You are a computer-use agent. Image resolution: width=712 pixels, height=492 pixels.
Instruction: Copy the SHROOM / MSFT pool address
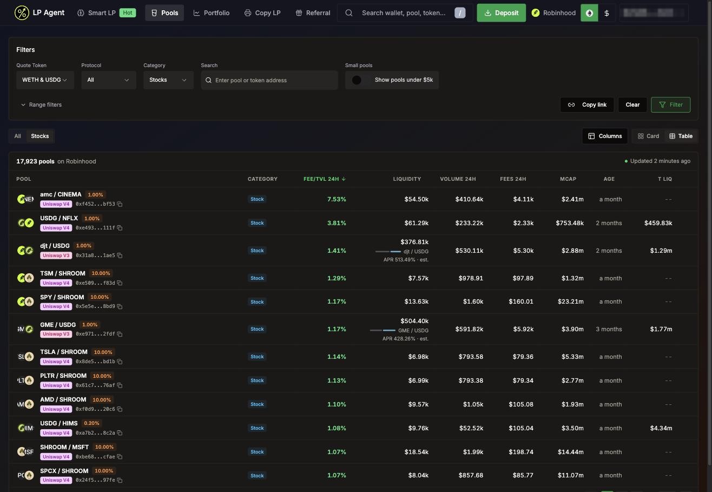(x=120, y=457)
